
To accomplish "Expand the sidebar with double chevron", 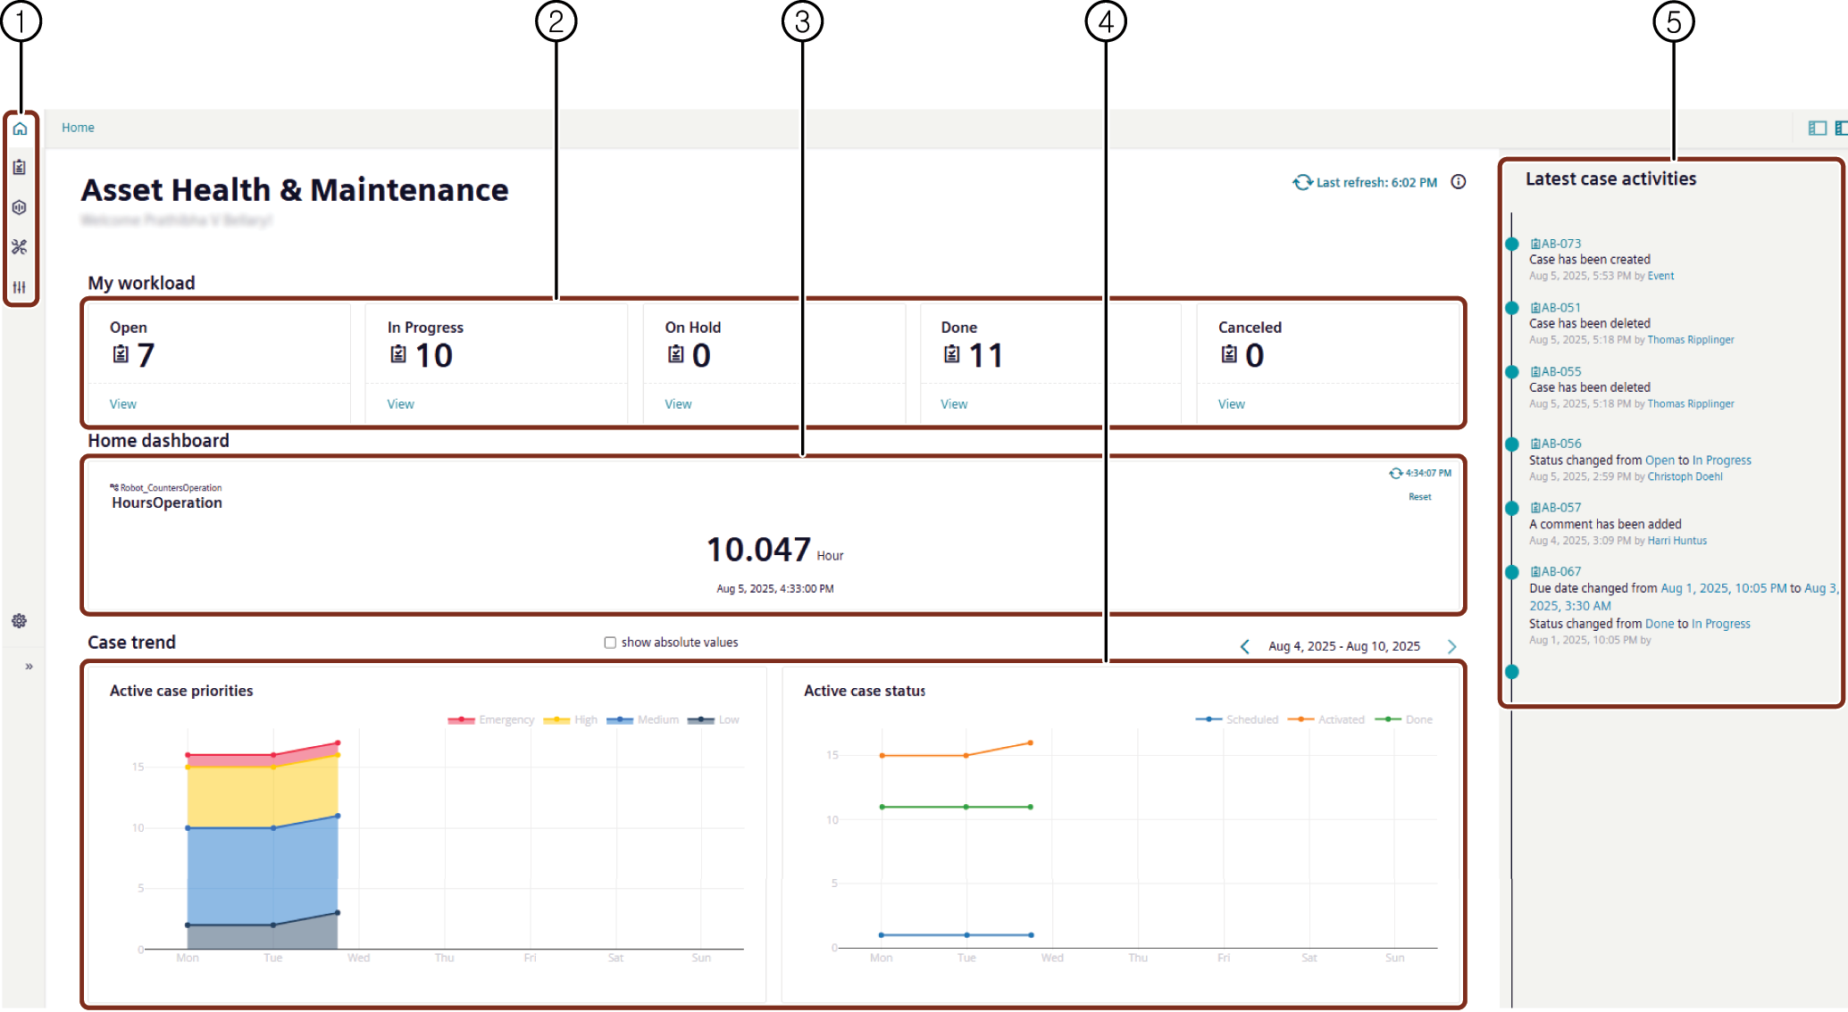I will [29, 667].
